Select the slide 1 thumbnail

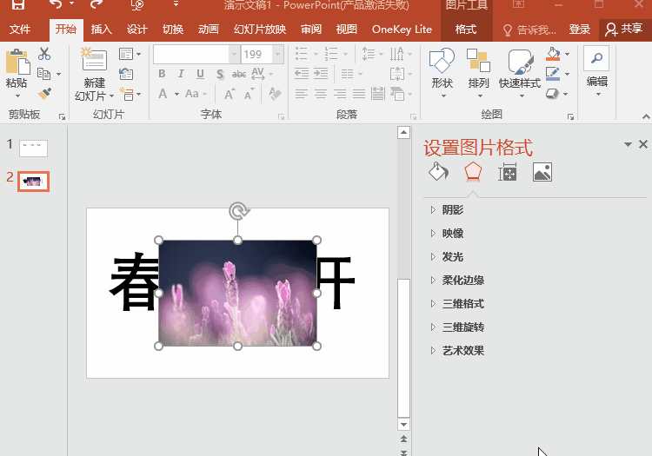pyautogui.click(x=34, y=148)
